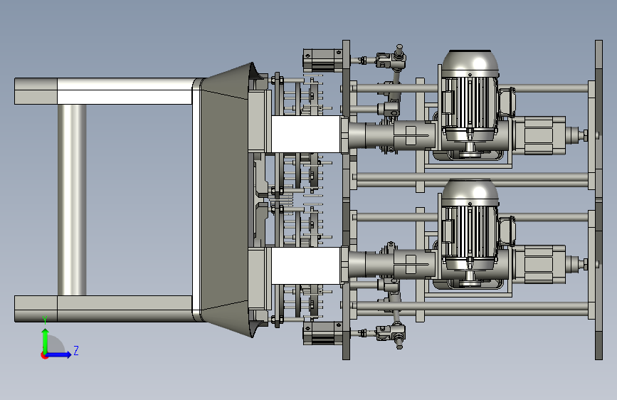Image resolution: width=617 pixels, height=400 pixels.
Task: Select the large gray hopper body
Action: click(224, 199)
